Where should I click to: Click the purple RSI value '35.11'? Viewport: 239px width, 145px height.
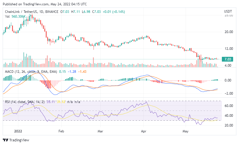[x=51, y=102]
